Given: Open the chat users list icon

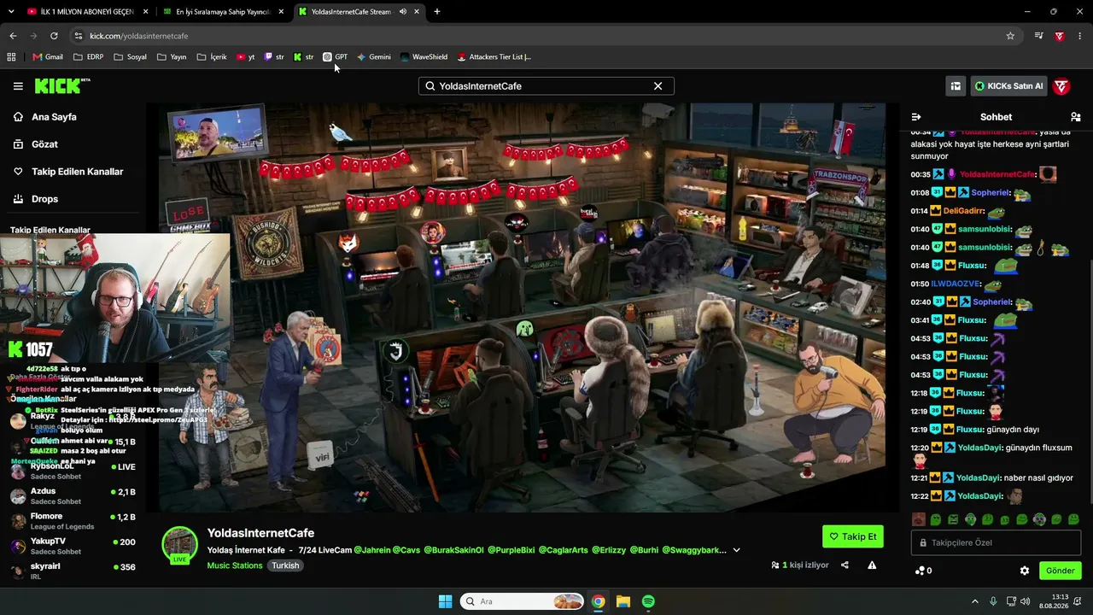Looking at the screenshot, I should (x=1075, y=117).
